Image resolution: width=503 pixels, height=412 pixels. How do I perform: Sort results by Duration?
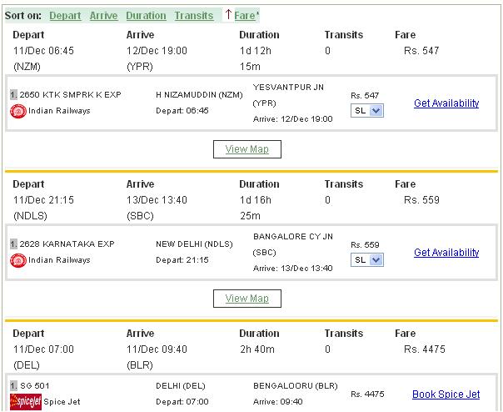tap(146, 16)
